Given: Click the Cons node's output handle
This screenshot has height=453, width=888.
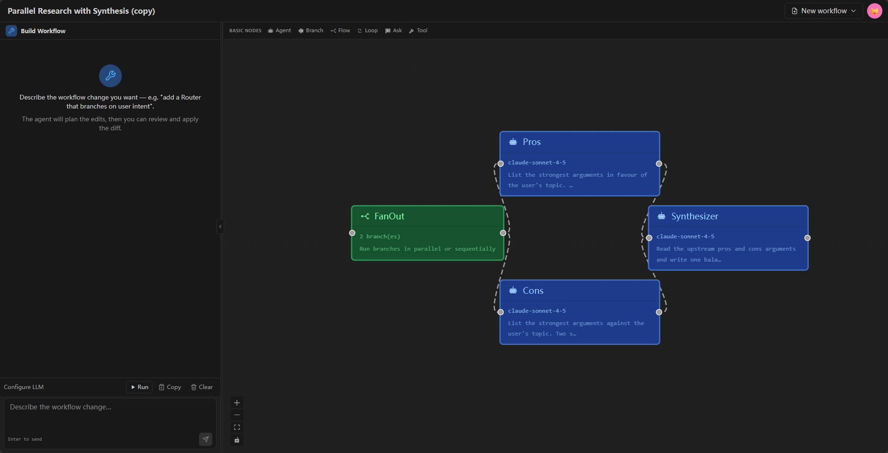Looking at the screenshot, I should pos(659,312).
